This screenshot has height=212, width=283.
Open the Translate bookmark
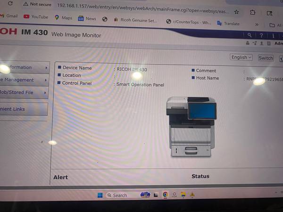228,24
